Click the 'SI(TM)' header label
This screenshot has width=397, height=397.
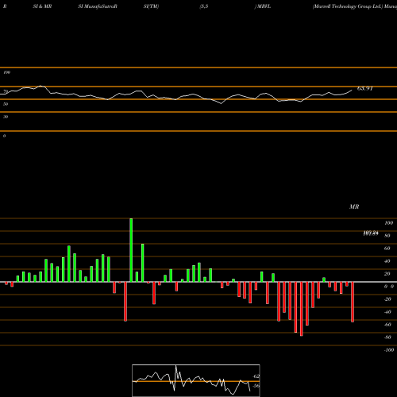[151, 6]
